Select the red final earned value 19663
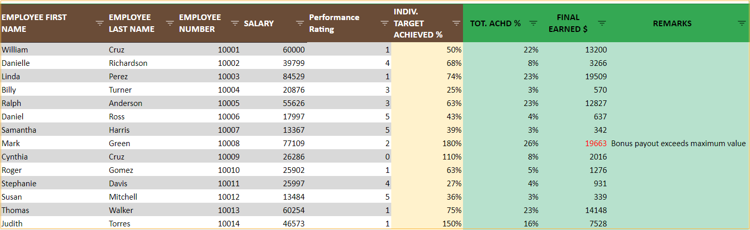 596,144
